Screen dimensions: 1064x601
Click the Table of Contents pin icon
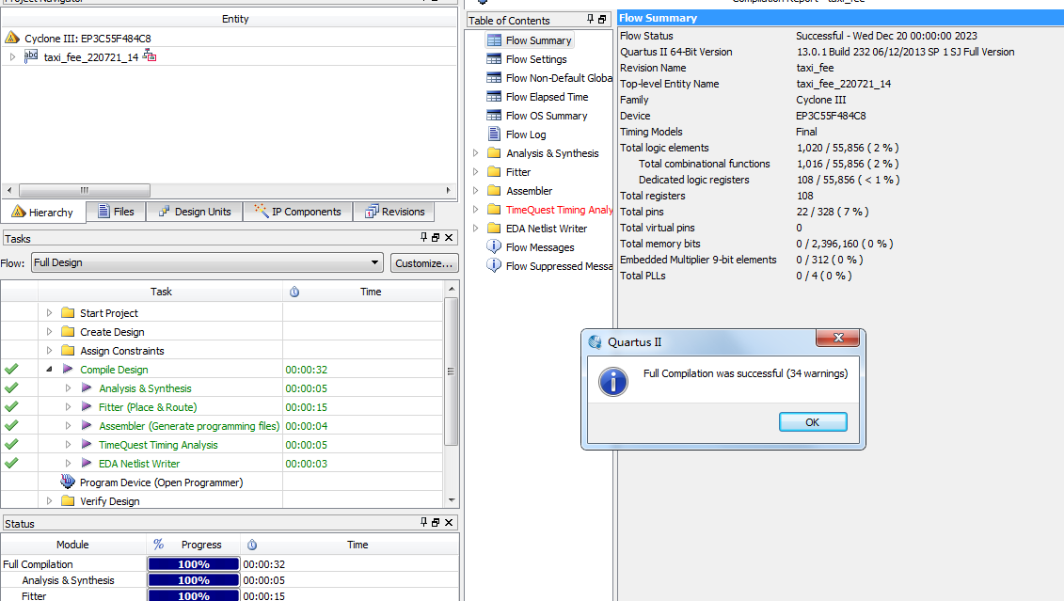pyautogui.click(x=591, y=19)
